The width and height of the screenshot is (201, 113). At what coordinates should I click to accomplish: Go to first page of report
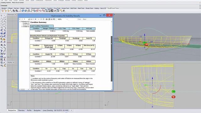[20, 19]
